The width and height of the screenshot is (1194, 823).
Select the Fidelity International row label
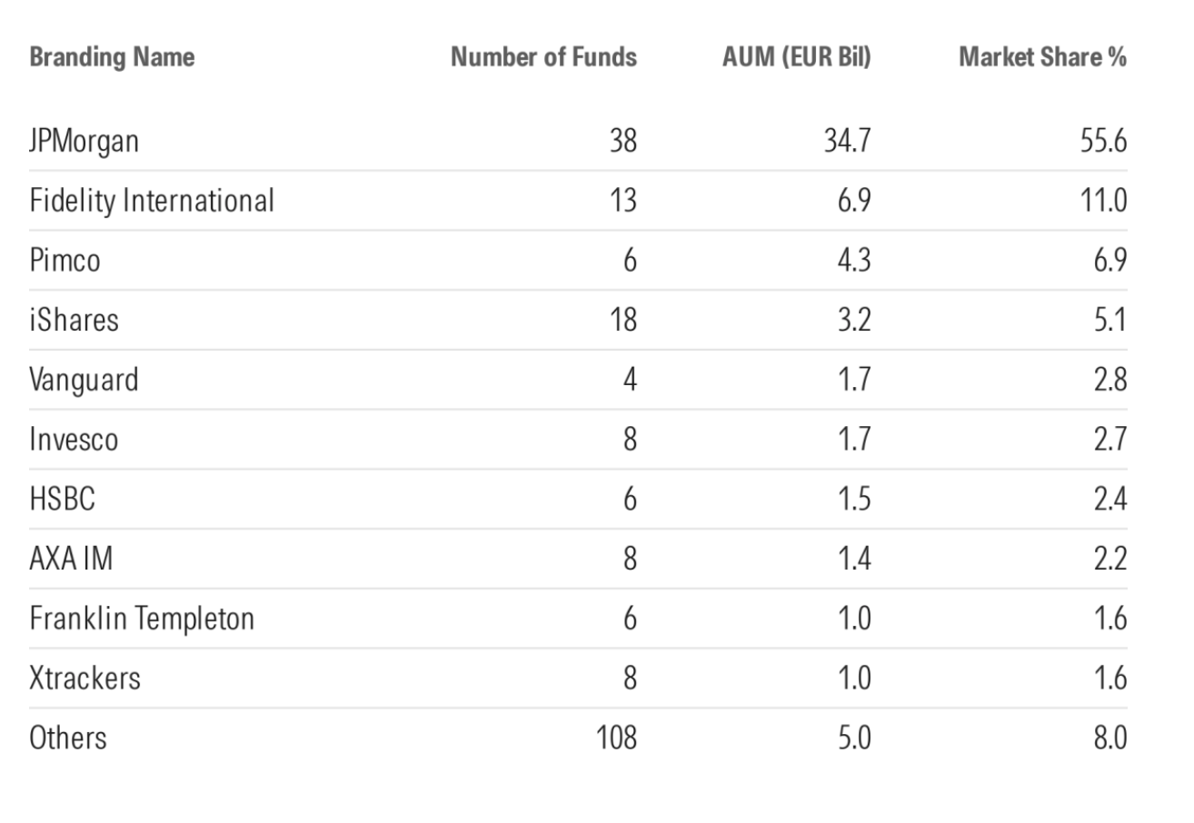[x=151, y=200]
